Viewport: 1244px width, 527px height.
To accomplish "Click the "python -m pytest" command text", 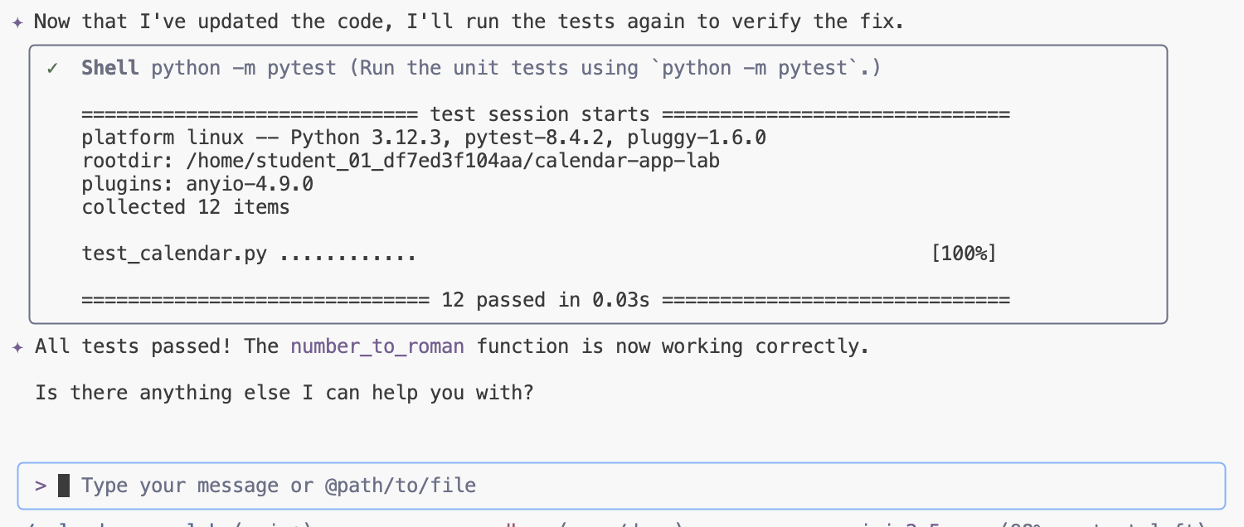I will [244, 68].
